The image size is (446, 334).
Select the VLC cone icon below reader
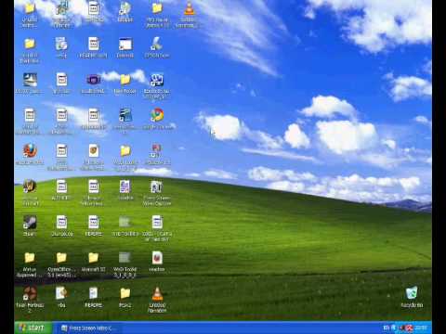(157, 293)
